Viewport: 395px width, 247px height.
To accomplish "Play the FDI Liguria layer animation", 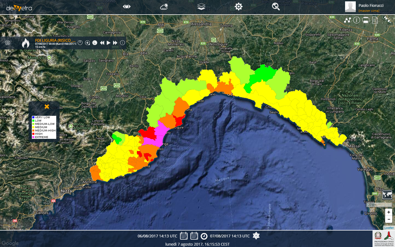I will [x=109, y=43].
